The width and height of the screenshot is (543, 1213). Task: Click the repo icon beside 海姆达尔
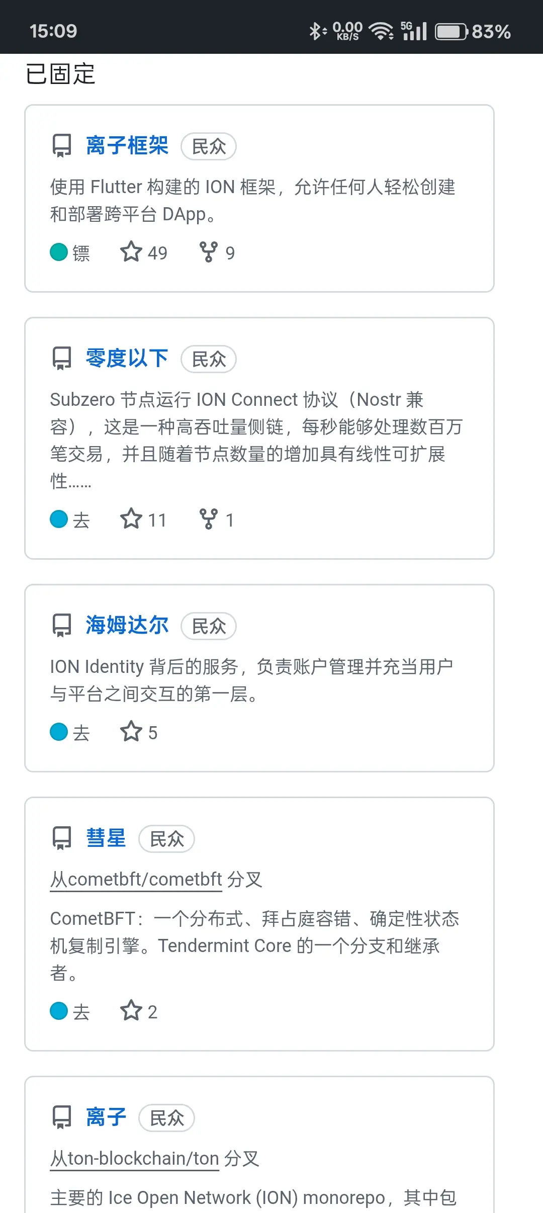(62, 626)
